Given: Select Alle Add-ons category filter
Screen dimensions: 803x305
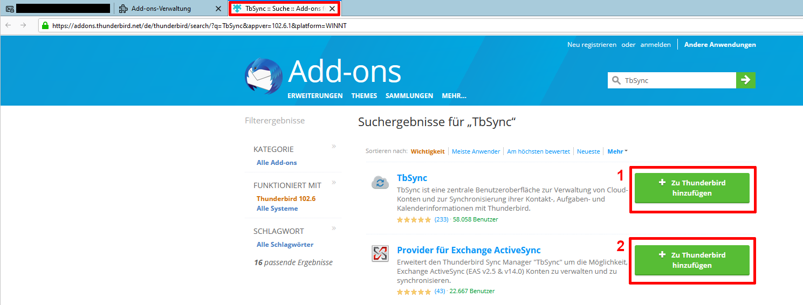Looking at the screenshot, I should point(277,162).
